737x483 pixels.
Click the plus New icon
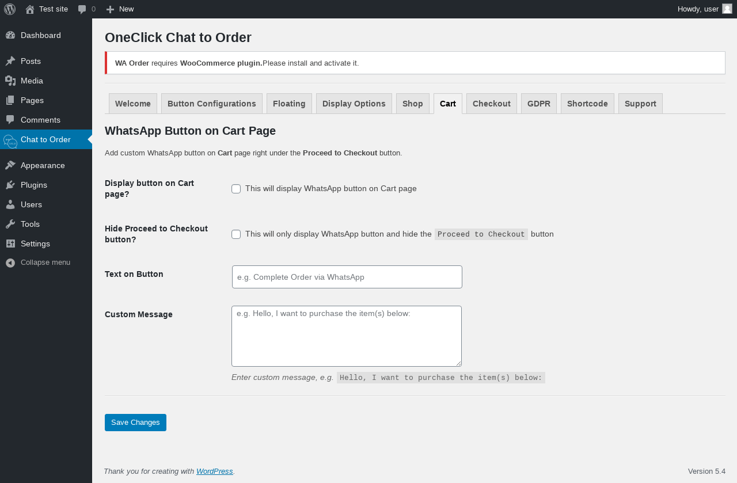coord(110,9)
